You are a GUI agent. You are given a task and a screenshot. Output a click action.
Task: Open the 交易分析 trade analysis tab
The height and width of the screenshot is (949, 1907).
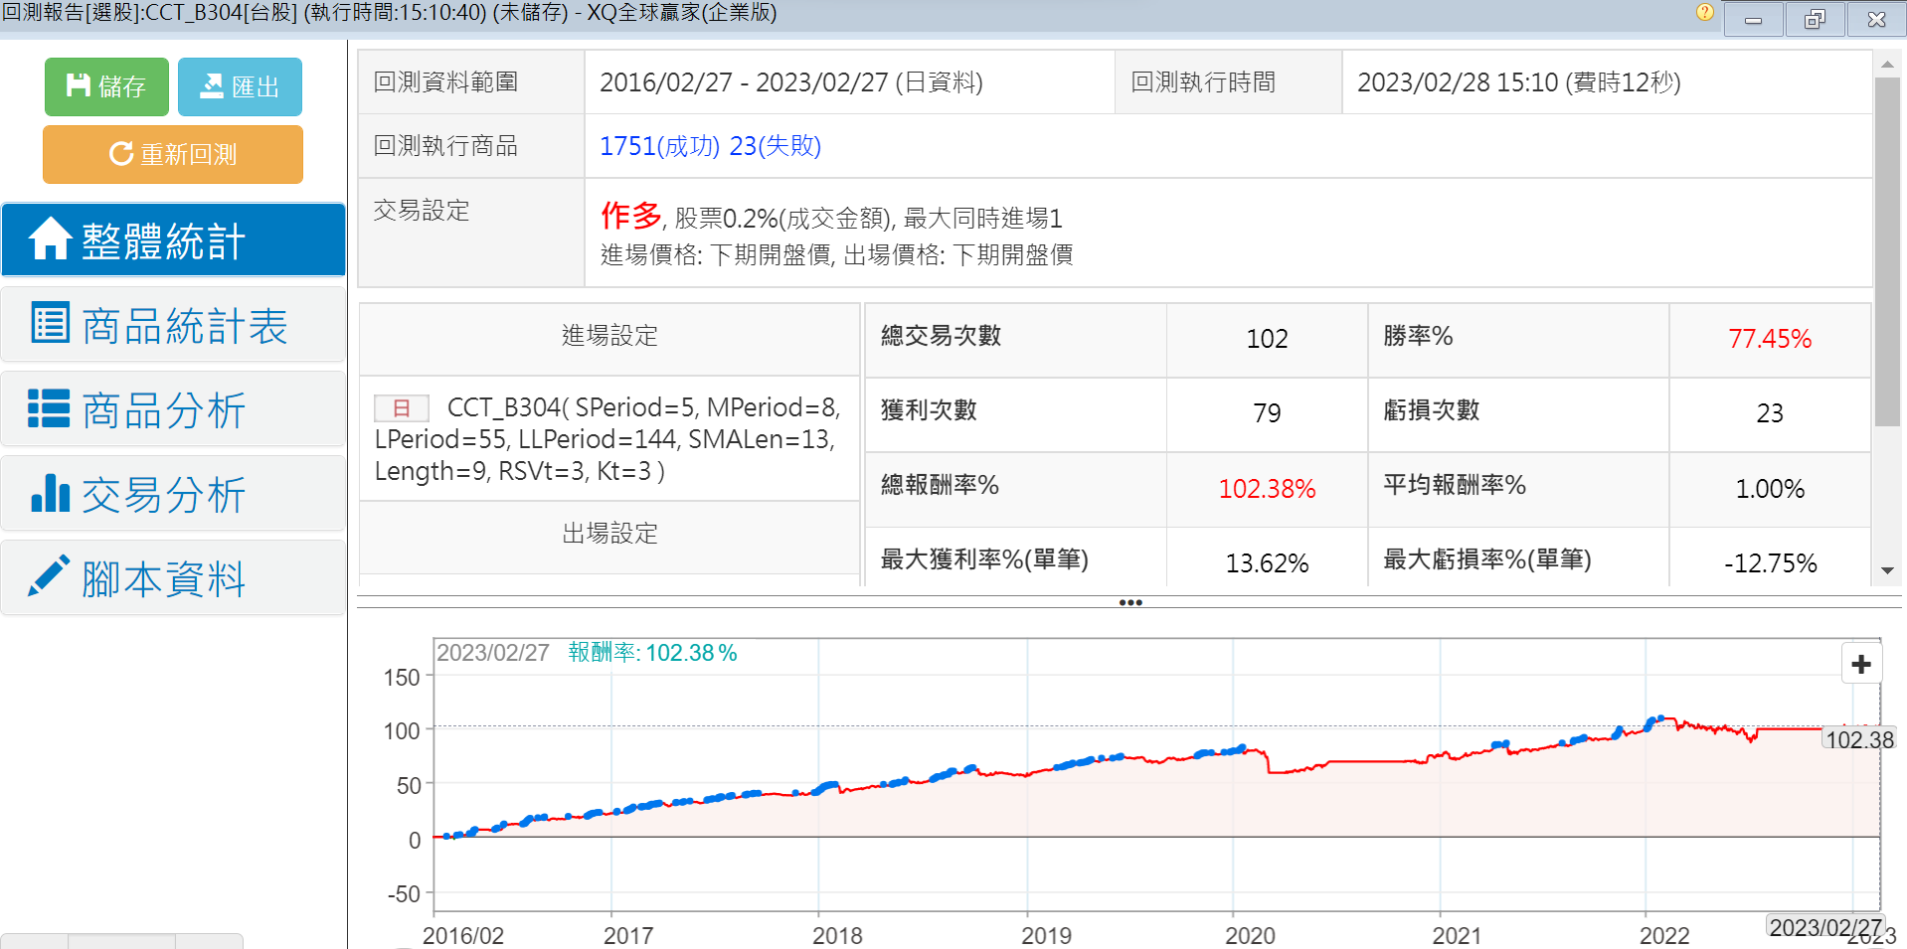click(173, 495)
